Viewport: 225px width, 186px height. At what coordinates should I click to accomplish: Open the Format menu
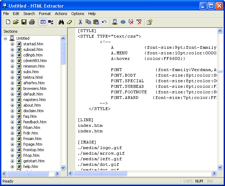(x=45, y=14)
